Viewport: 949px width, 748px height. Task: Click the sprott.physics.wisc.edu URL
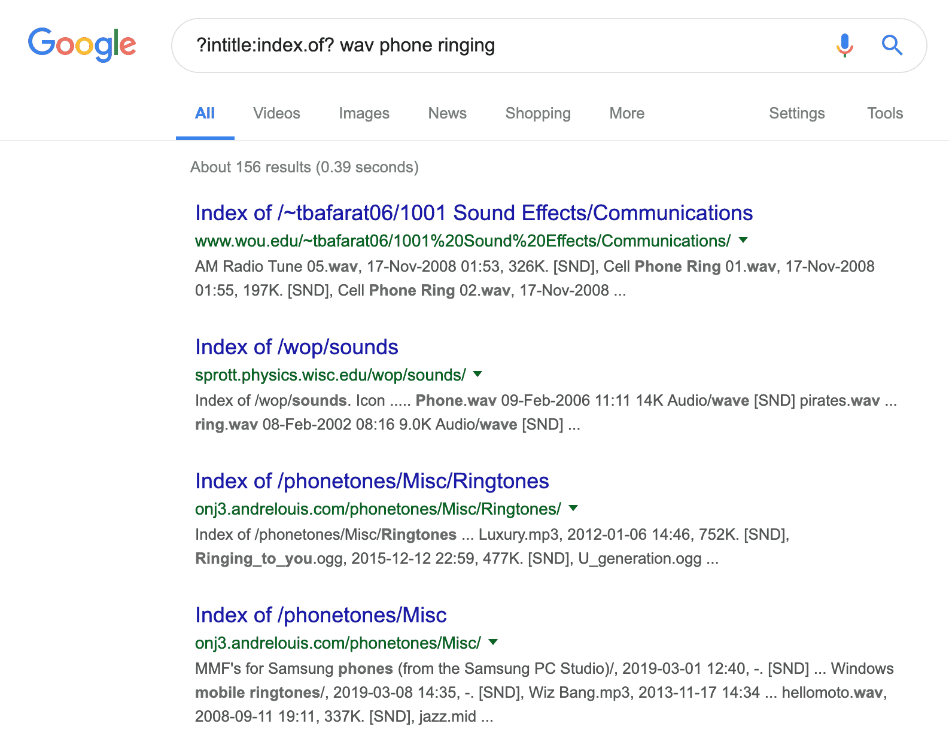point(330,375)
